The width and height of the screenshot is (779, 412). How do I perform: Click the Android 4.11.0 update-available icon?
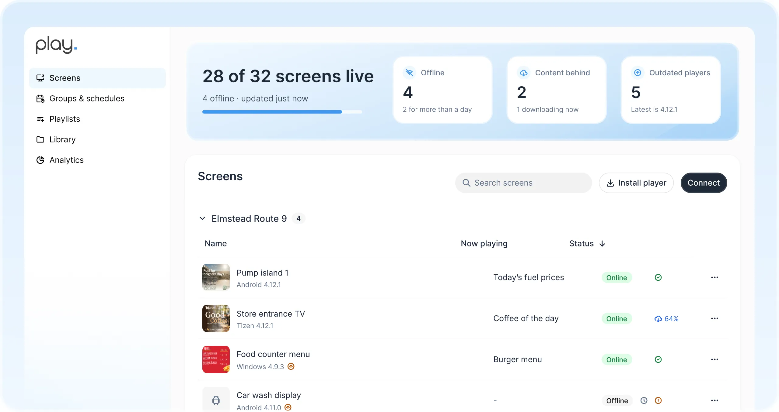(x=288, y=407)
